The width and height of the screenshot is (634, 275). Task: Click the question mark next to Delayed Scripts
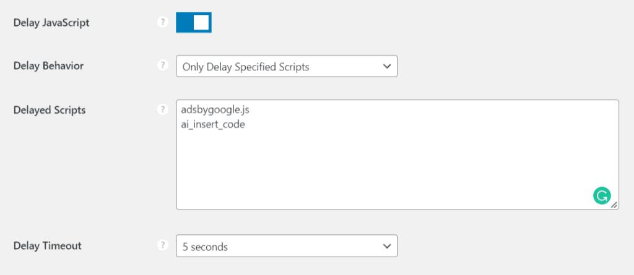pos(163,110)
